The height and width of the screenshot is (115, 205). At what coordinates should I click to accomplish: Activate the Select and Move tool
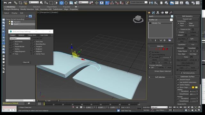point(61,3)
